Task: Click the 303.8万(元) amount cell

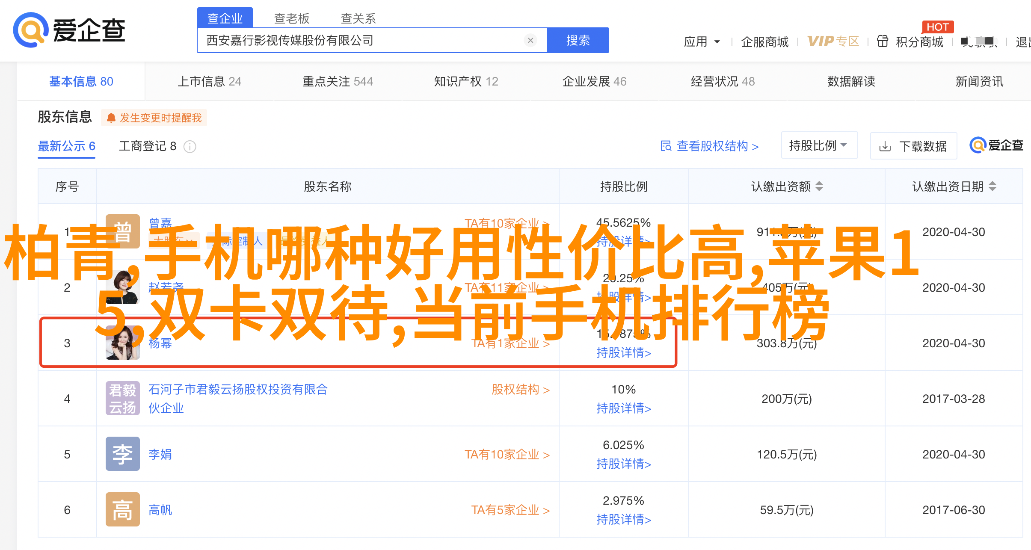Action: [x=787, y=343]
